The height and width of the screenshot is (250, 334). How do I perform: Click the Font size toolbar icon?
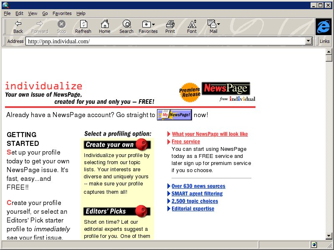point(192,24)
